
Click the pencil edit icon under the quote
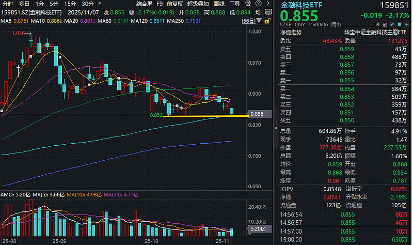[392, 24]
